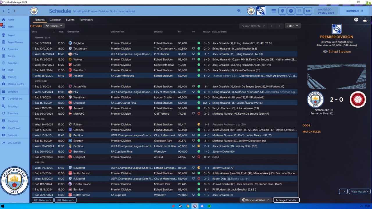The height and width of the screenshot is (209, 372).
Task: Click the Arrange Friendly button
Action: click(x=286, y=200)
